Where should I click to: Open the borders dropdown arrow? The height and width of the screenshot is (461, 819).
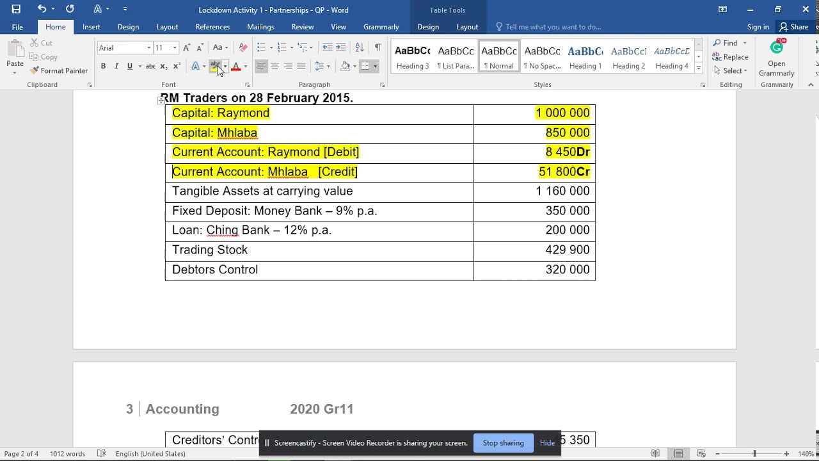(x=375, y=66)
